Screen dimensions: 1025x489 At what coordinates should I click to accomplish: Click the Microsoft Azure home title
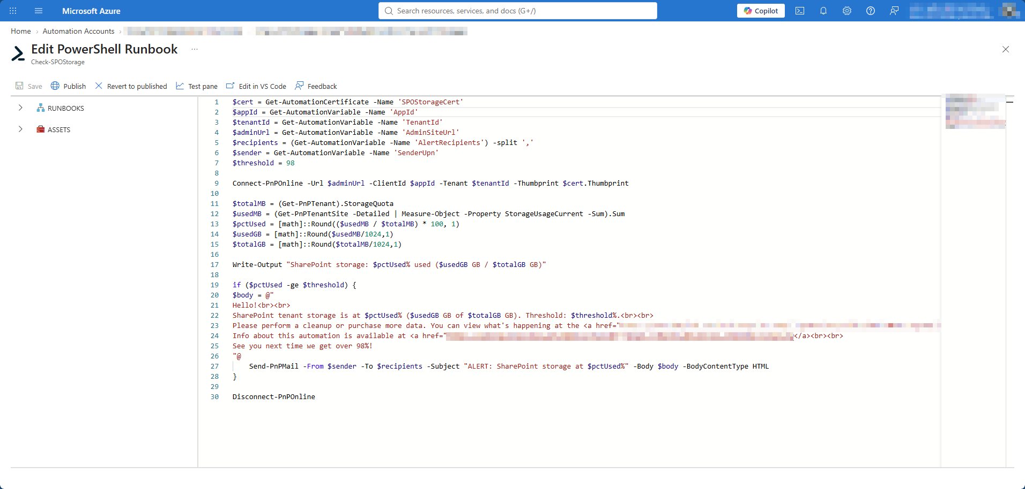pos(91,11)
